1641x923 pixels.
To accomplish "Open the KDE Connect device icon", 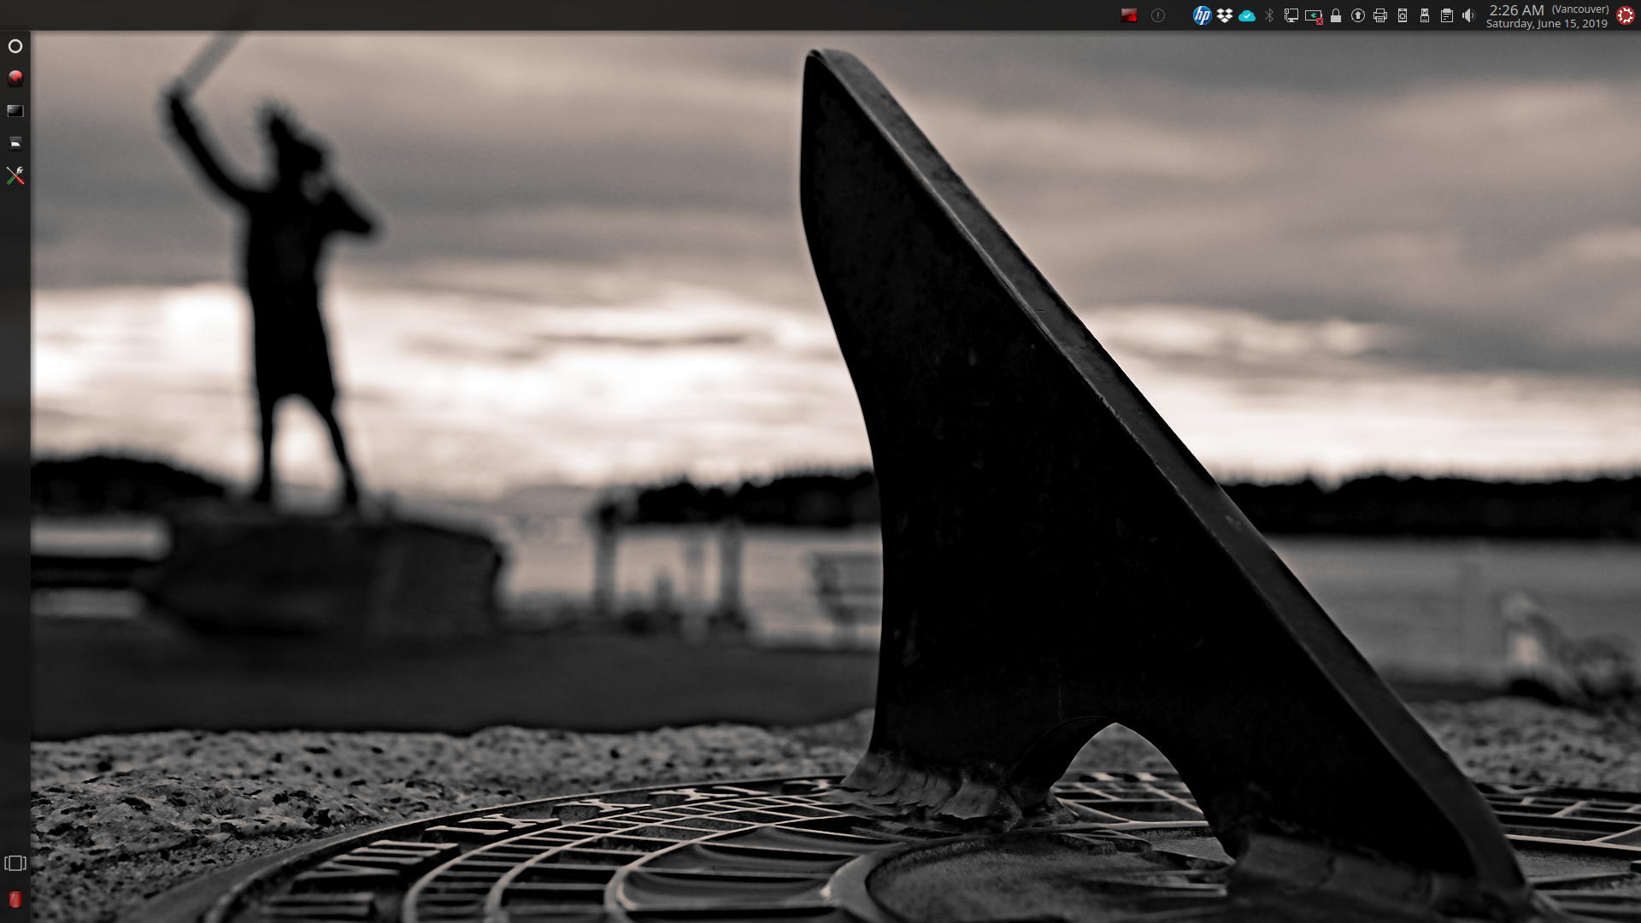I will (1403, 15).
